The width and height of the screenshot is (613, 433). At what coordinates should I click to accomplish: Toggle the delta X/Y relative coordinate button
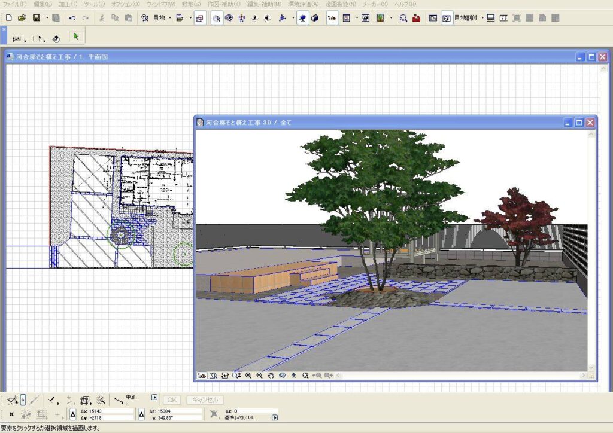click(x=72, y=414)
